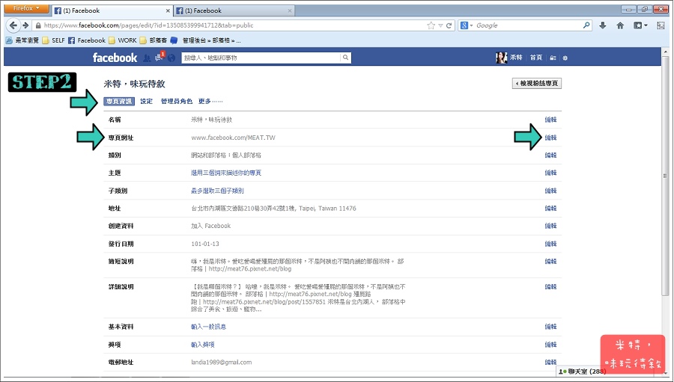Open the Firefox bookmarks menu star icon
Image resolution: width=674 pixels, height=382 pixels.
coord(640,25)
